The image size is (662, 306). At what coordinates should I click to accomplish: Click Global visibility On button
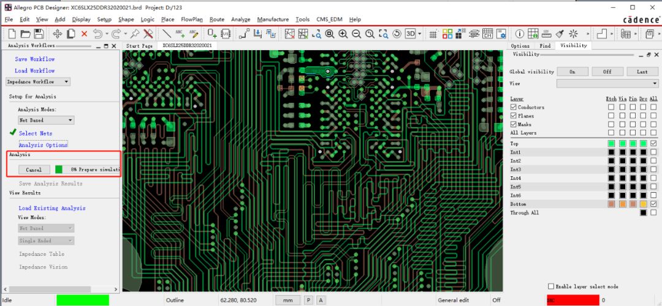click(573, 72)
